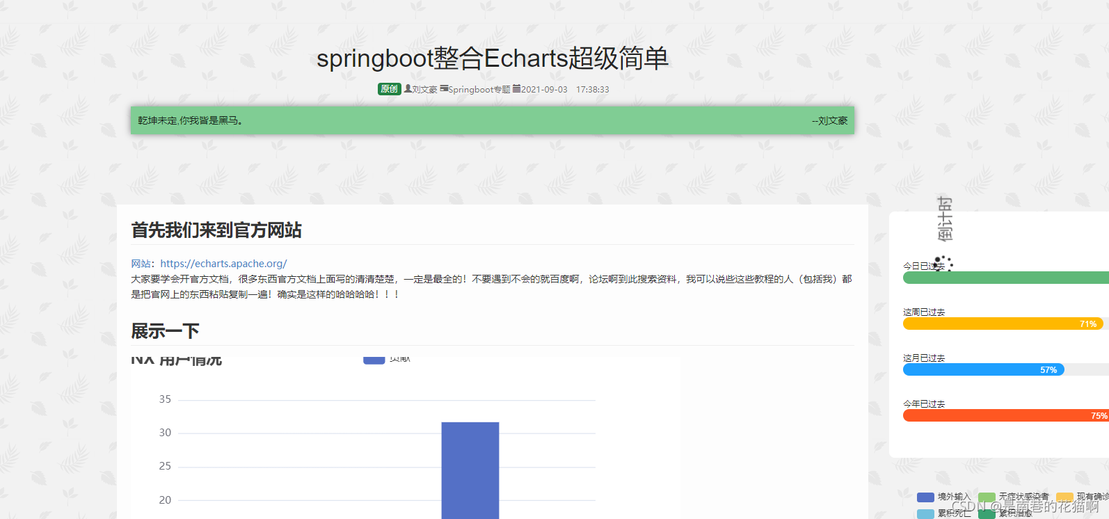Click the 这月已过去 57% blue progress bar

coord(984,369)
